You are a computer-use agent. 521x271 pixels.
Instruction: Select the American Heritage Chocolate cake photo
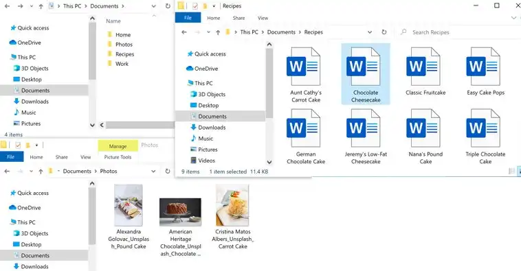(180, 227)
